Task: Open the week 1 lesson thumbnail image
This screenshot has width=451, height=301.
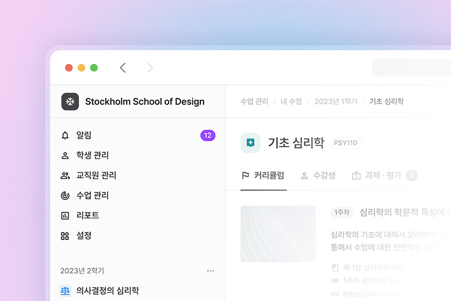Action: [278, 234]
